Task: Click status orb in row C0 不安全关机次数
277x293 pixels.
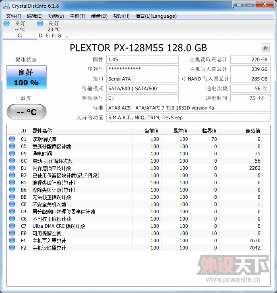Action: (x=12, y=204)
